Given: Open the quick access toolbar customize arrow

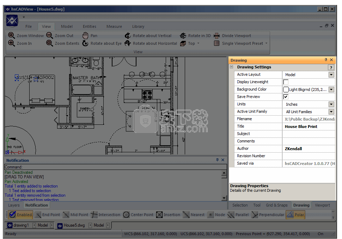Looking at the screenshot, I should click(x=24, y=17).
